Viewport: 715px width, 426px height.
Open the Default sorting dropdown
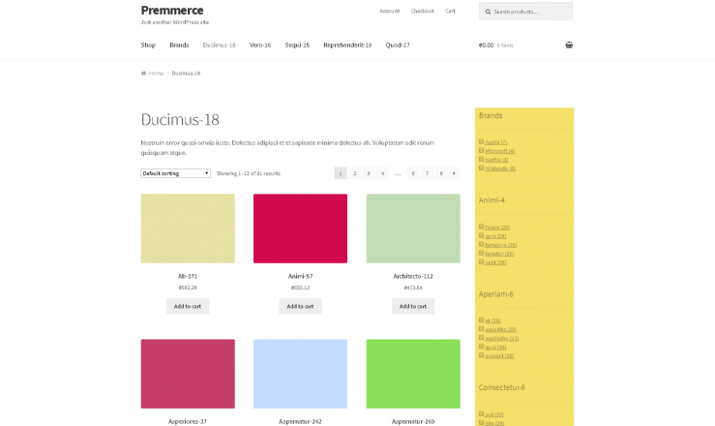[175, 173]
